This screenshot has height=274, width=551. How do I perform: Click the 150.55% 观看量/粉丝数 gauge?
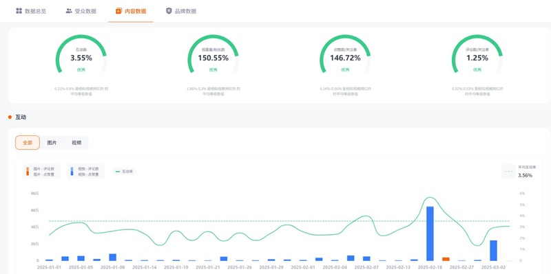213,54
